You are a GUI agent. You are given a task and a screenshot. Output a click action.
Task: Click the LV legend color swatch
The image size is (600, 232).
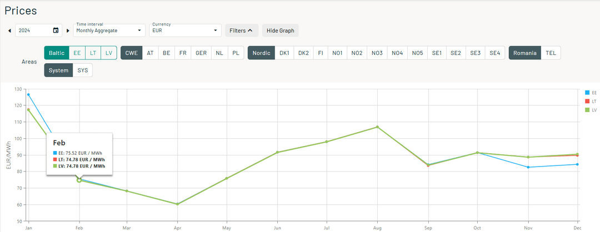(x=587, y=110)
